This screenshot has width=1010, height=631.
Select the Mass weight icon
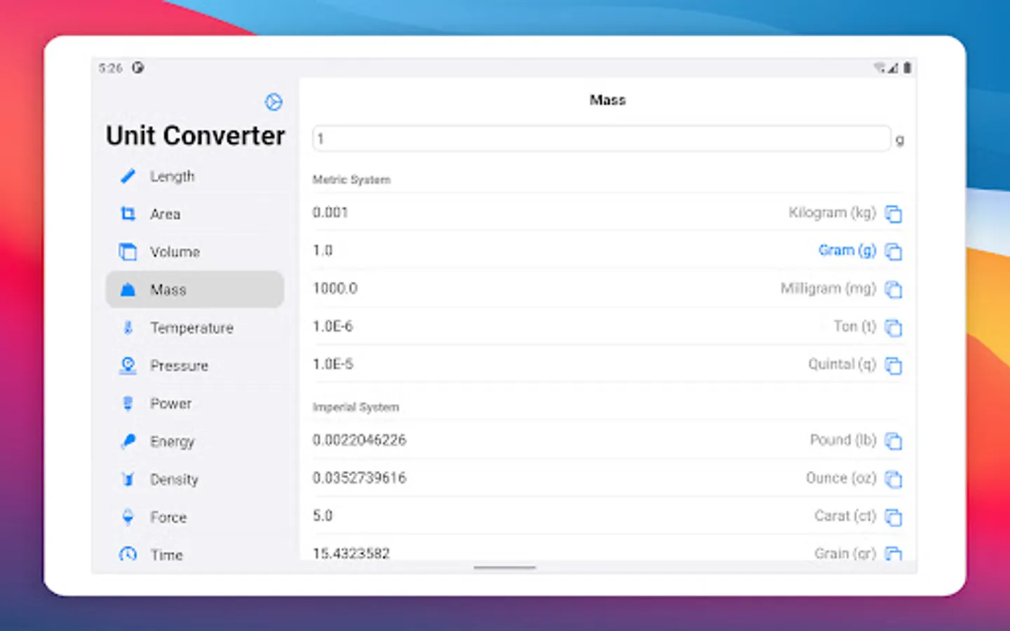(x=128, y=290)
